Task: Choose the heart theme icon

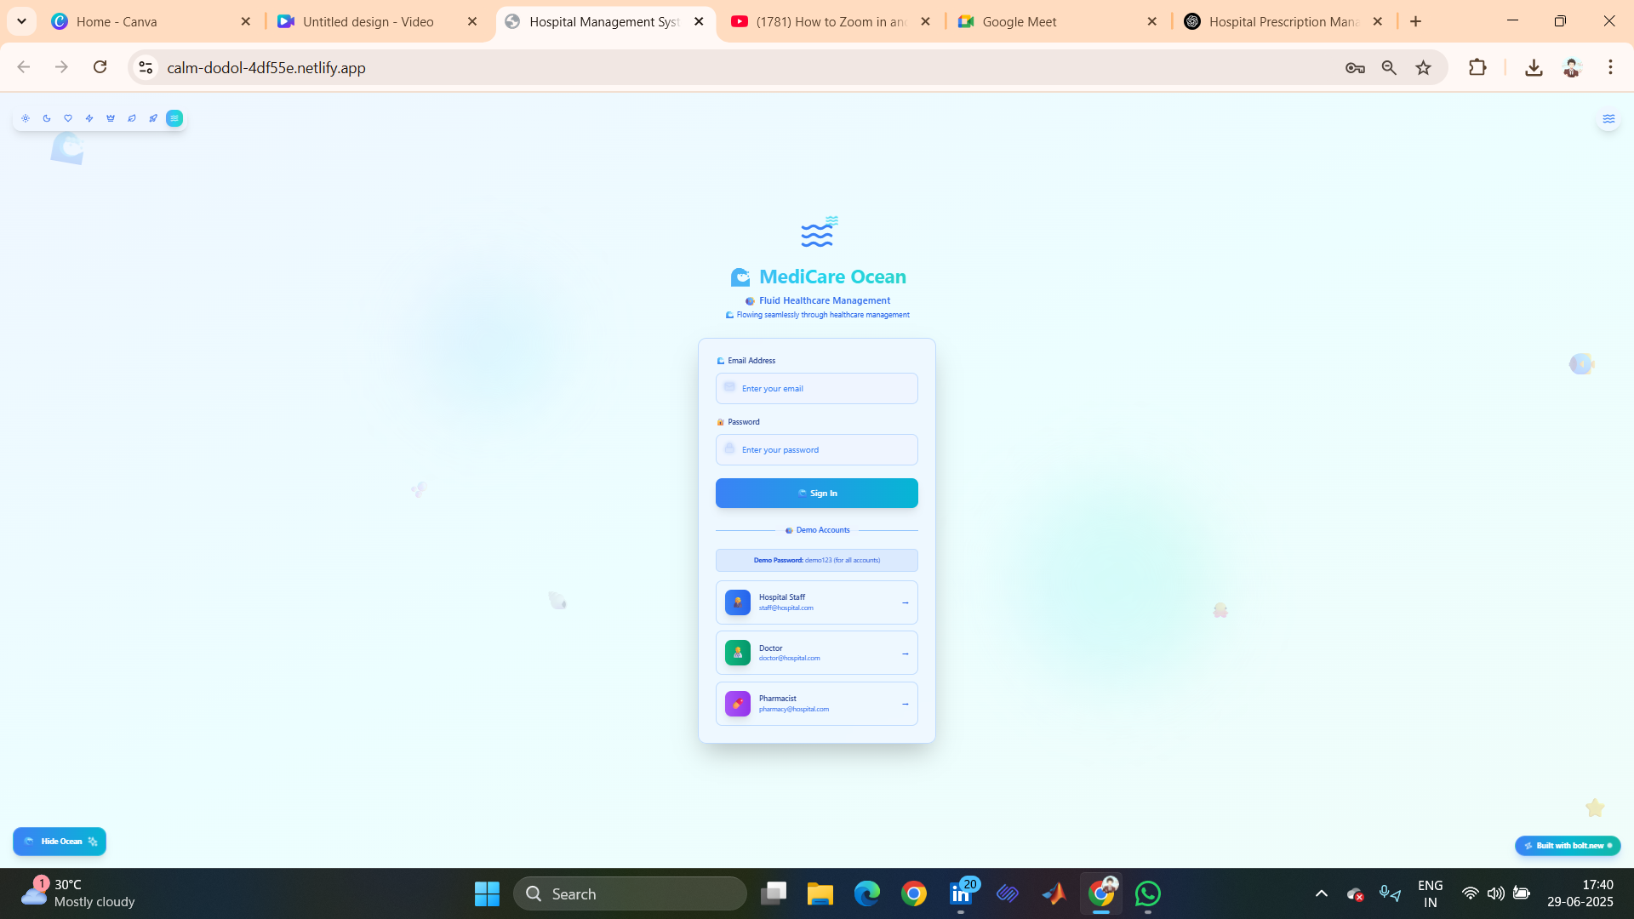Action: [68, 118]
